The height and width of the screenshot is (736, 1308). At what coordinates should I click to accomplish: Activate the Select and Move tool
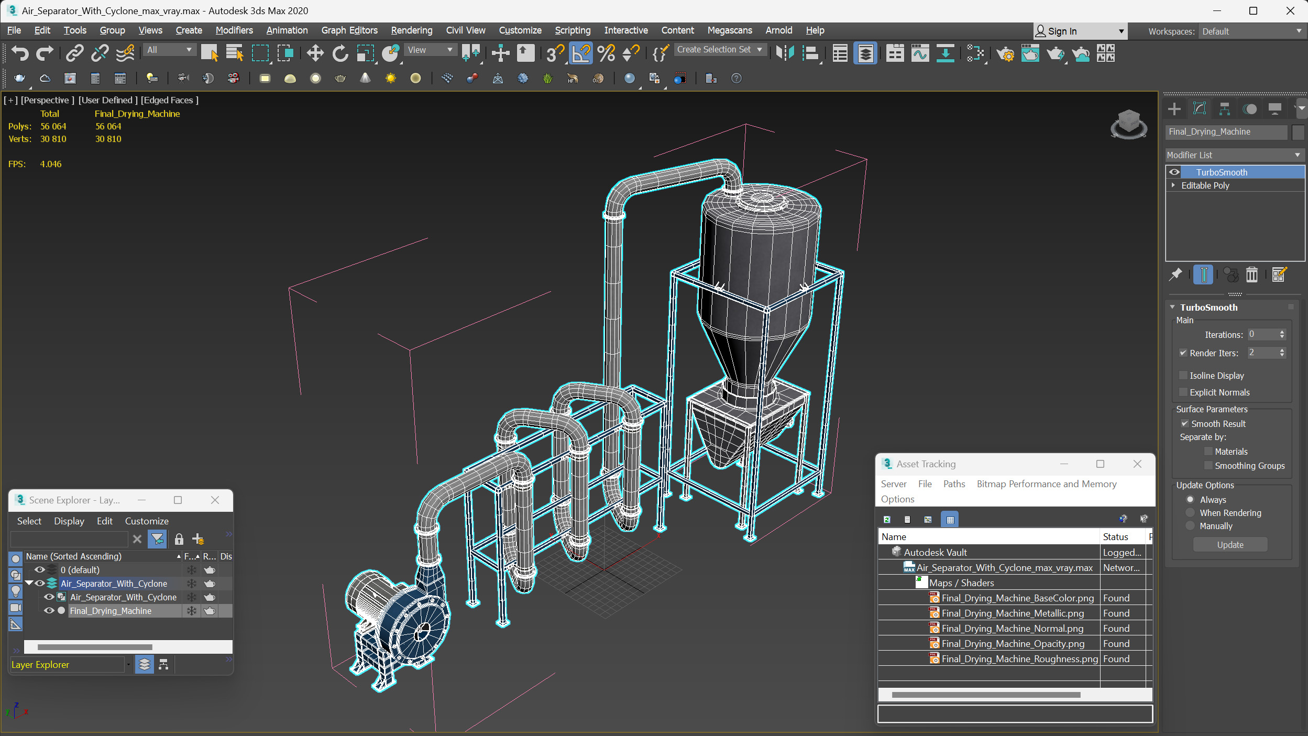(315, 53)
